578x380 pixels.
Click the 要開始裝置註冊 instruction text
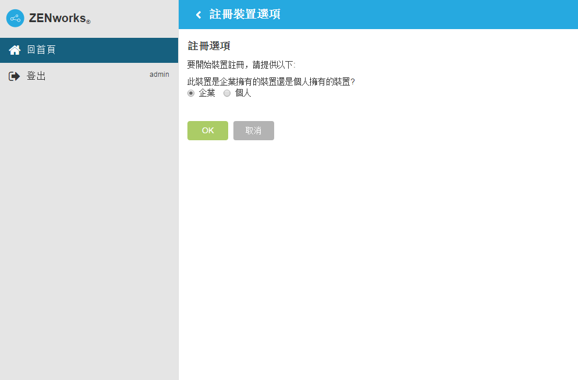point(242,65)
